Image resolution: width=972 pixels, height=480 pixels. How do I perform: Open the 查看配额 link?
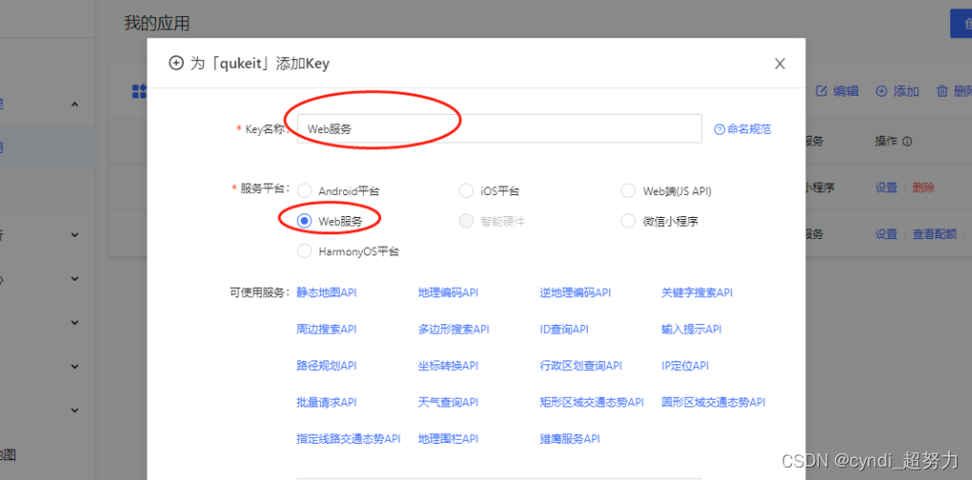[935, 234]
